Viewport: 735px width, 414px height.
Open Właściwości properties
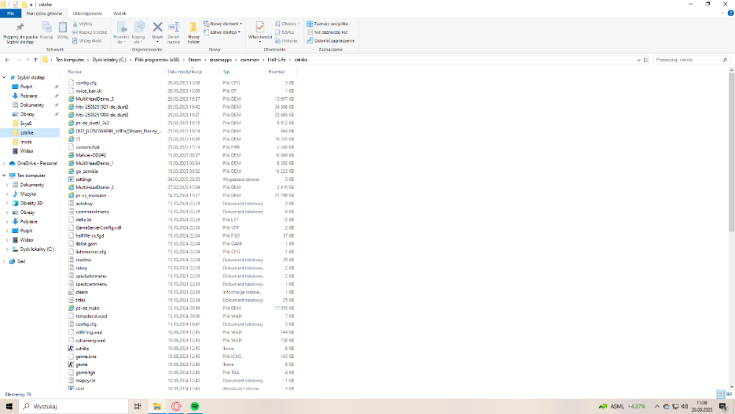pyautogui.click(x=260, y=32)
